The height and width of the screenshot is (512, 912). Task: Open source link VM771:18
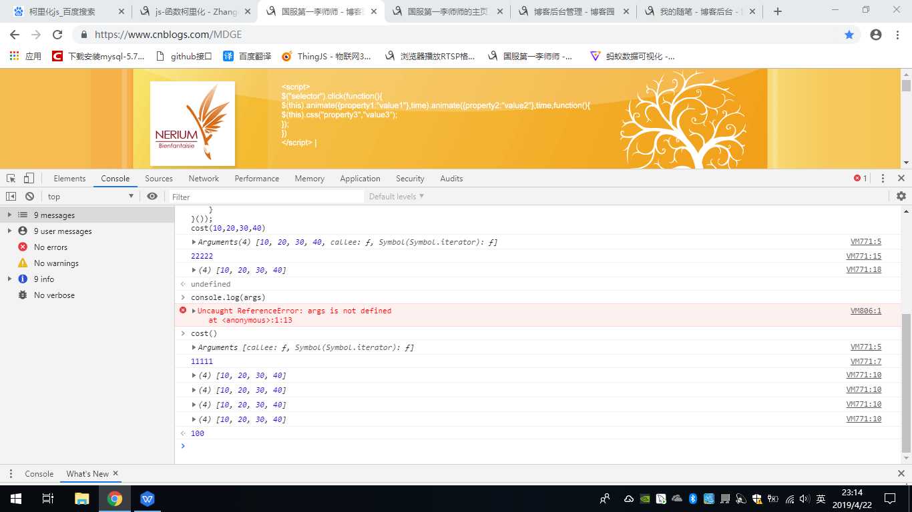pyautogui.click(x=863, y=270)
